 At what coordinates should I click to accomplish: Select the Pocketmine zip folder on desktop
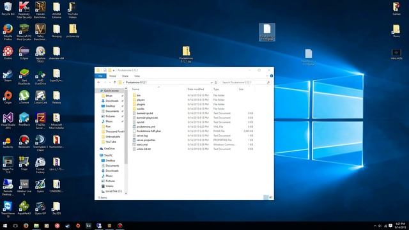tap(186, 54)
